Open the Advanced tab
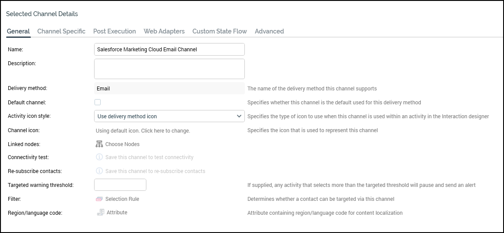 (269, 31)
